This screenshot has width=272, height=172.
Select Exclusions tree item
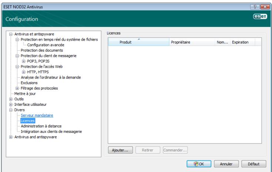click(29, 83)
